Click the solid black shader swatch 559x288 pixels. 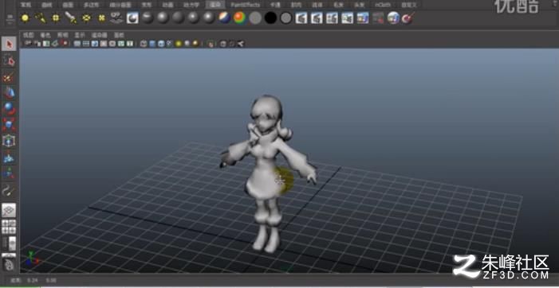[x=271, y=18]
